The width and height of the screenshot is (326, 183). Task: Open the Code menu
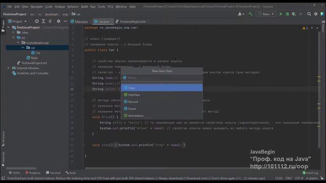pos(49,7)
